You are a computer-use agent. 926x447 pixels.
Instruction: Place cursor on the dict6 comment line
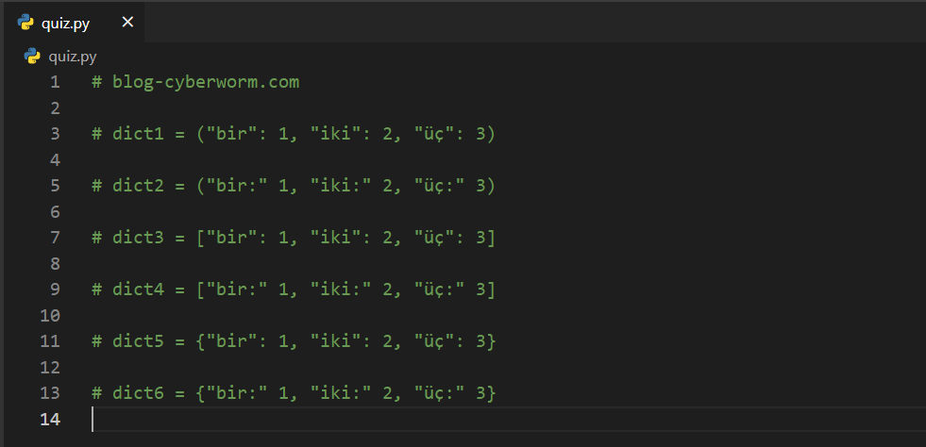(x=293, y=392)
